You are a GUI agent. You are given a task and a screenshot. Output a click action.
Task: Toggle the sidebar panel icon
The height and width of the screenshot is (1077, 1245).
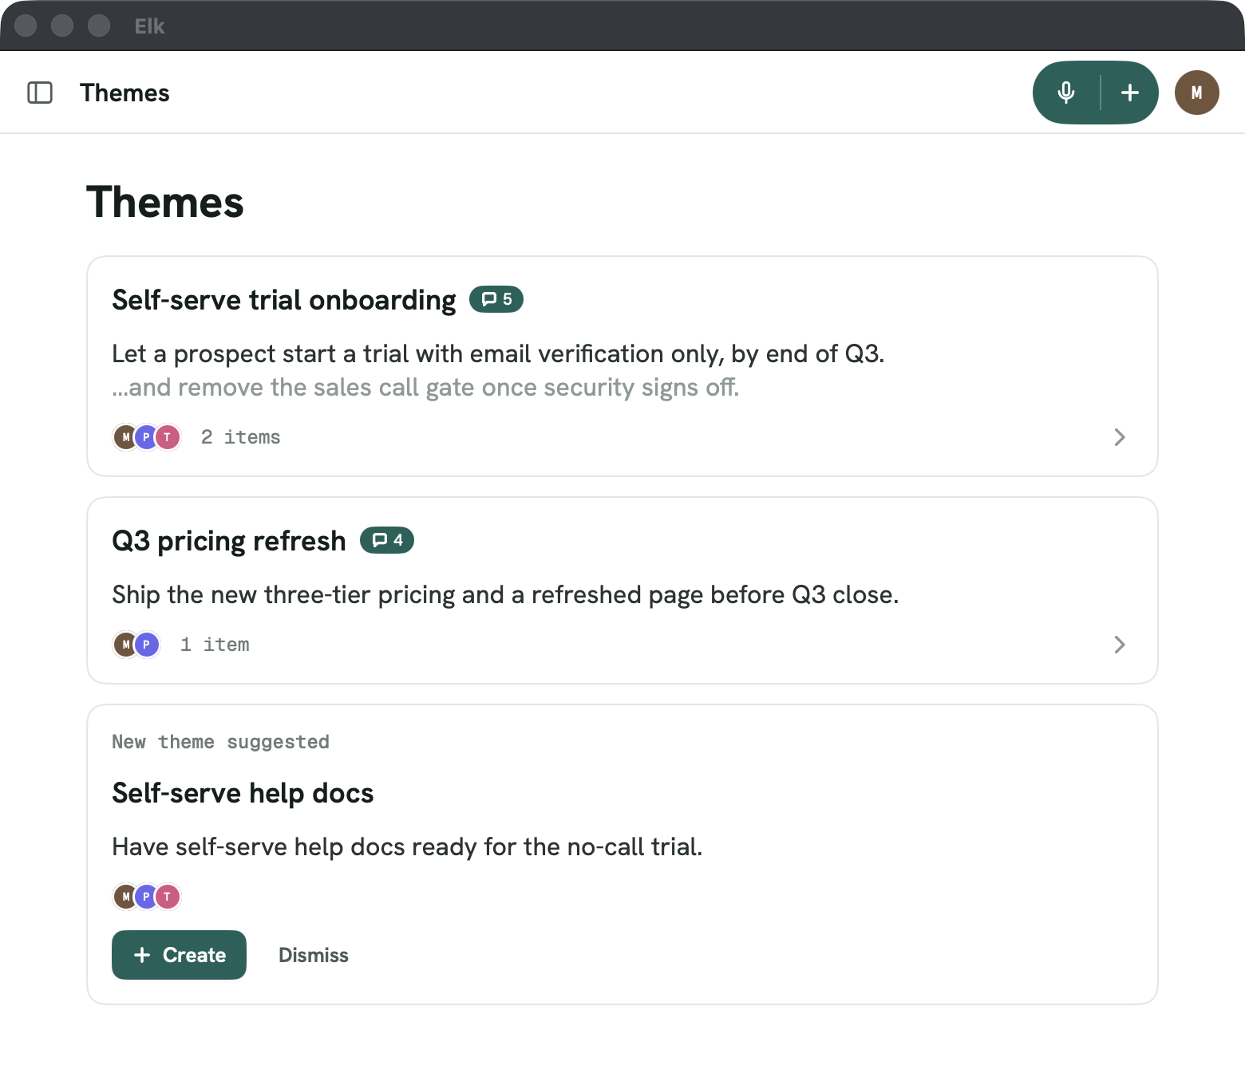(x=40, y=93)
